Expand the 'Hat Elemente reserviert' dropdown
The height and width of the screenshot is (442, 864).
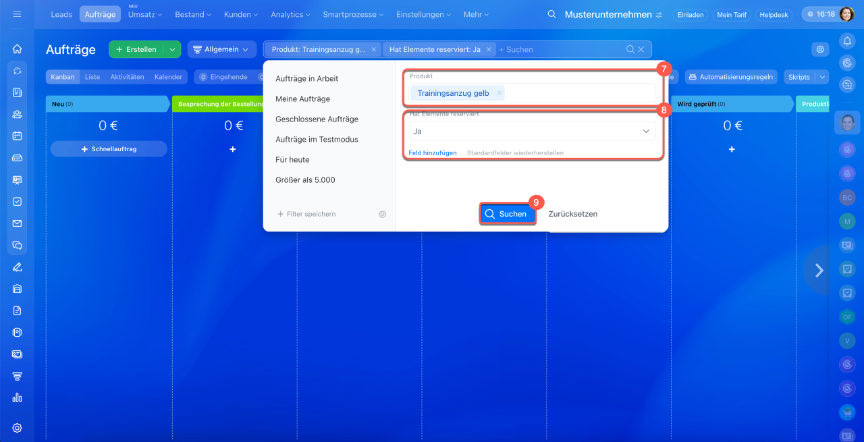(645, 132)
